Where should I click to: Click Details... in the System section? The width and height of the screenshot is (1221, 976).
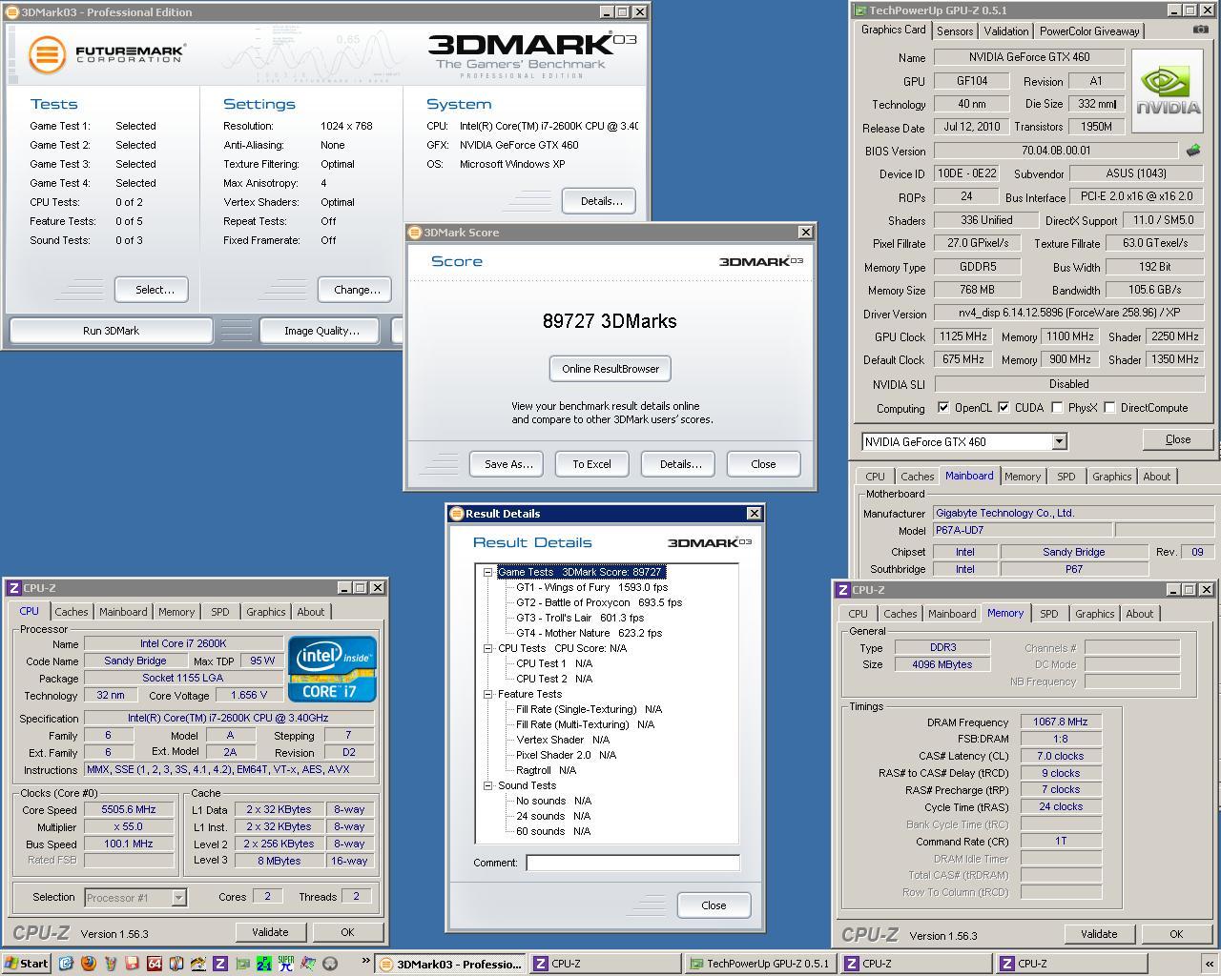pos(599,201)
